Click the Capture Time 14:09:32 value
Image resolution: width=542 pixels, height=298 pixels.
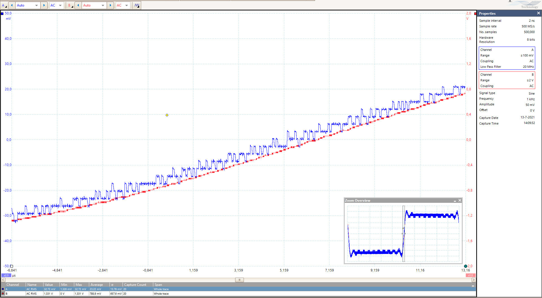pos(529,123)
